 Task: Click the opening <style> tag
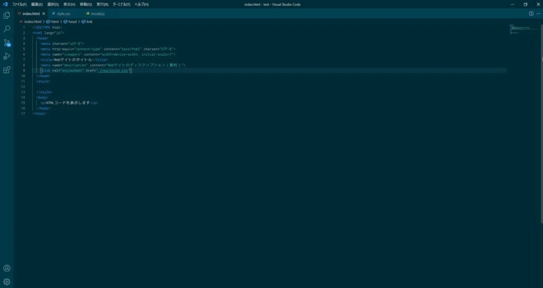[43, 81]
